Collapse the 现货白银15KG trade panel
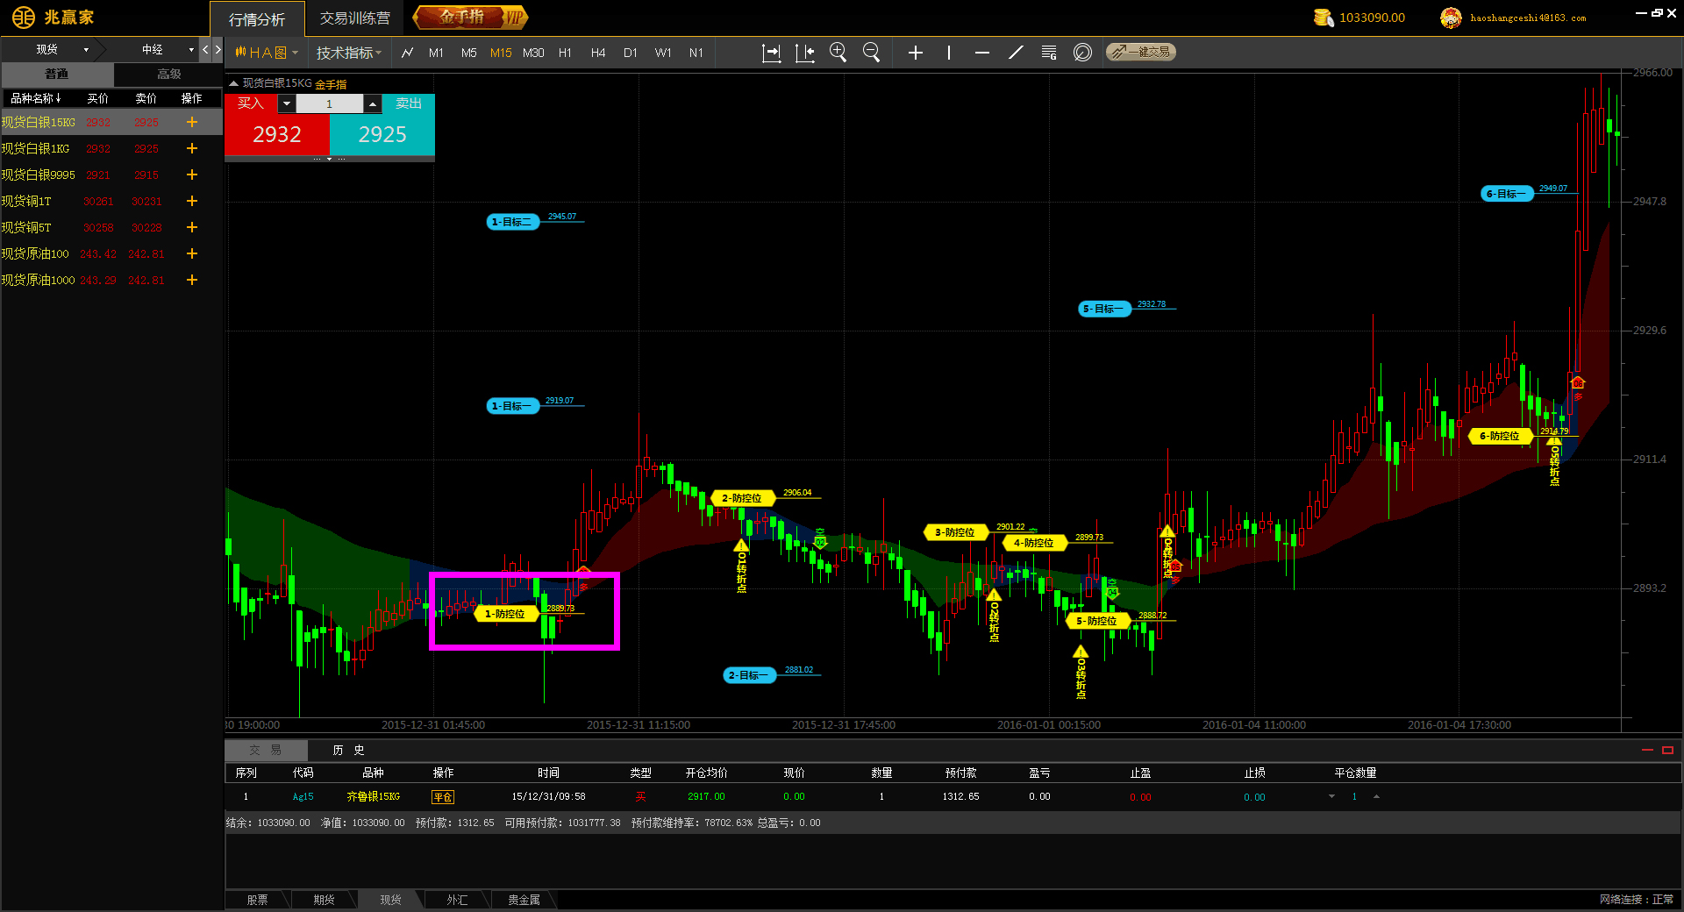Viewport: 1684px width, 912px height. (x=233, y=83)
